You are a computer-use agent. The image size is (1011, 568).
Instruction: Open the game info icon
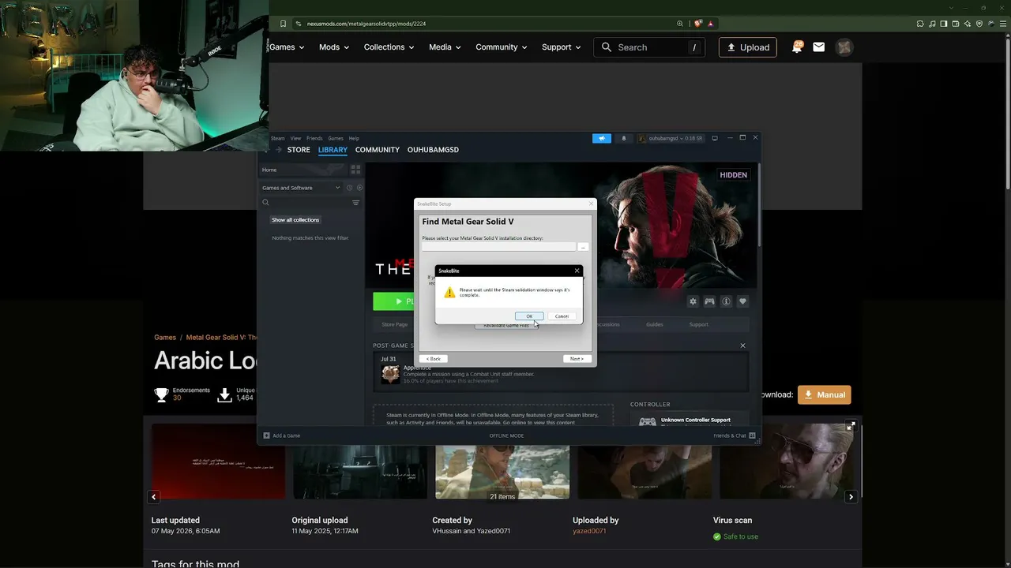726,301
